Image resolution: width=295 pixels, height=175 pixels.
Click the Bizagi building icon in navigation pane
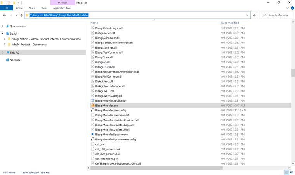tap(7, 33)
